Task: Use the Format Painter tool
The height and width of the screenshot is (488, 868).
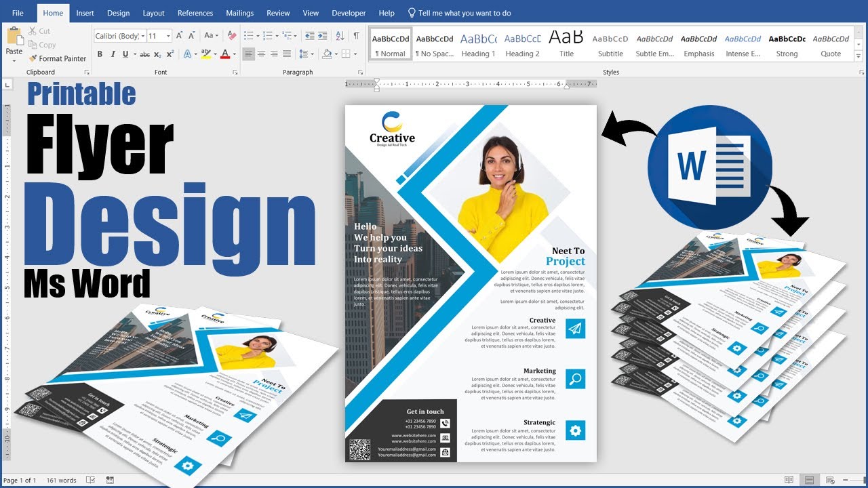Action: 58,59
